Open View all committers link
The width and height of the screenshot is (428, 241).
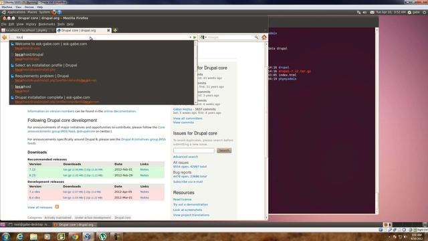(x=187, y=118)
